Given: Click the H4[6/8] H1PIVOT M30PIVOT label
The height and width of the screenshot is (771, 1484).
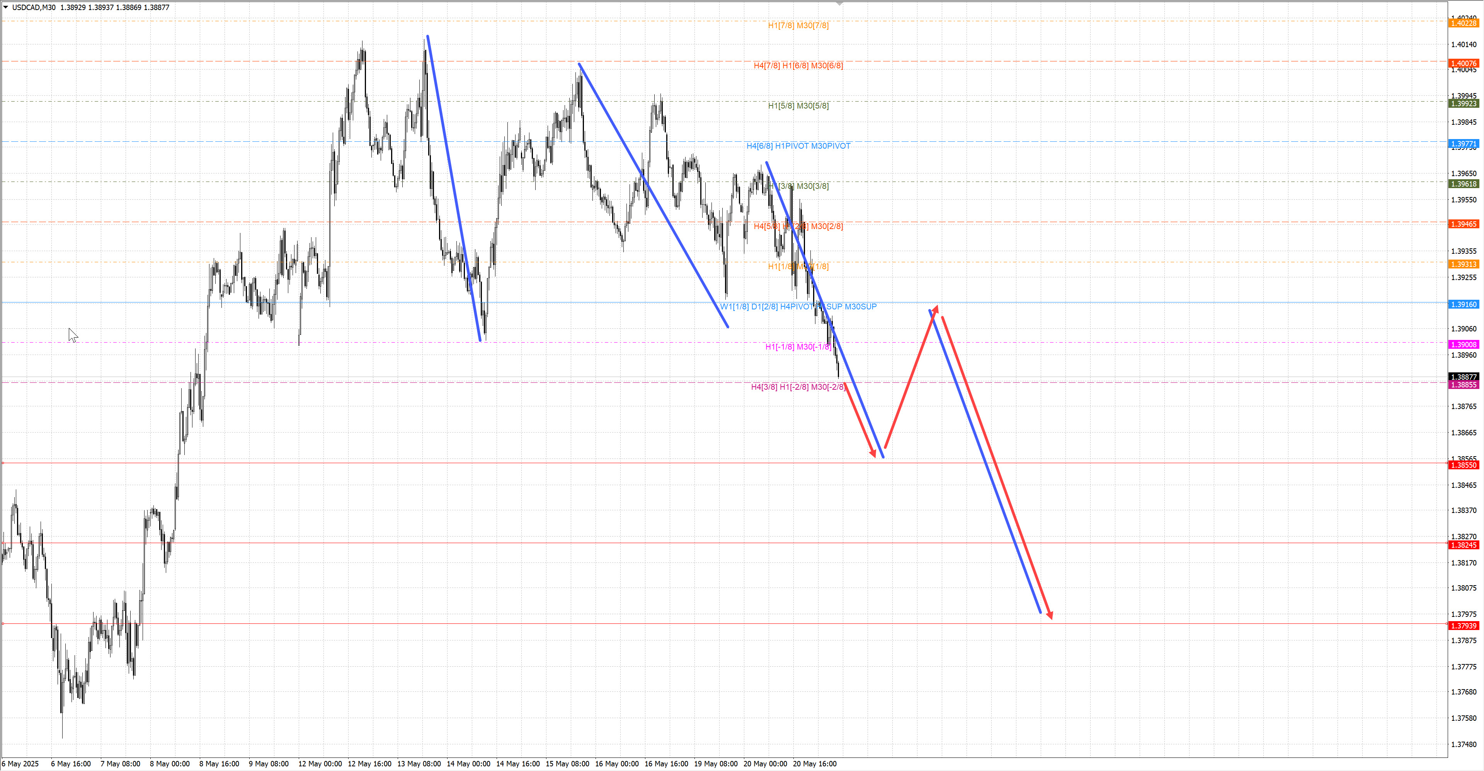Looking at the screenshot, I should coord(798,146).
